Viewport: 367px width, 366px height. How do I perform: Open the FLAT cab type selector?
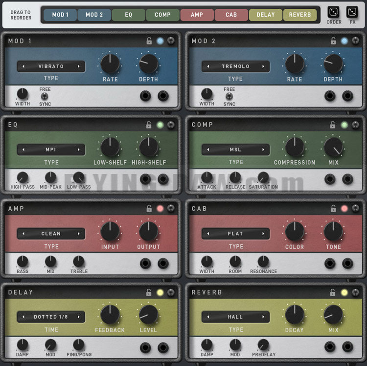click(235, 234)
